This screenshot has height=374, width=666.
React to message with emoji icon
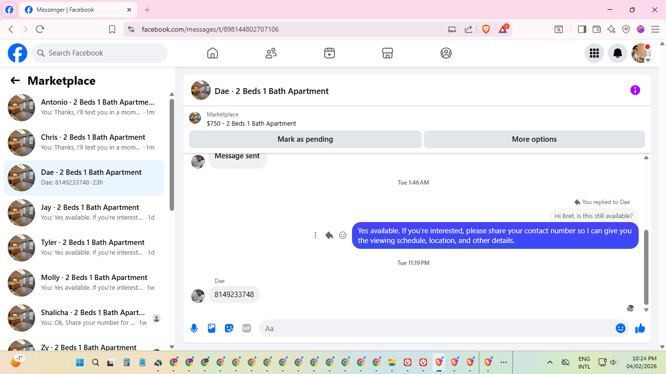(x=343, y=235)
